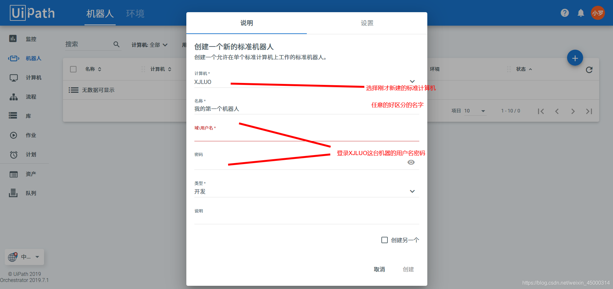Open 资产 menu label in sidebar

click(31, 174)
